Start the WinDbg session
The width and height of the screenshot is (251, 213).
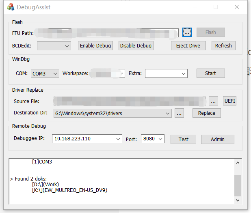coord(211,73)
